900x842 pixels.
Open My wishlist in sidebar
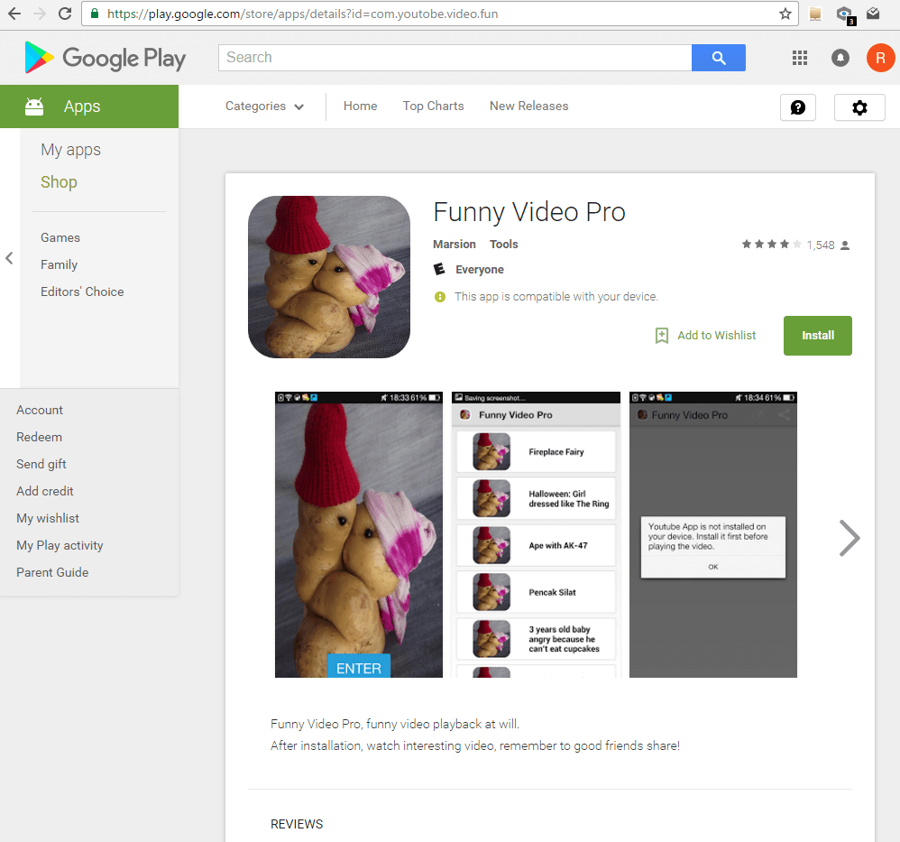48,518
